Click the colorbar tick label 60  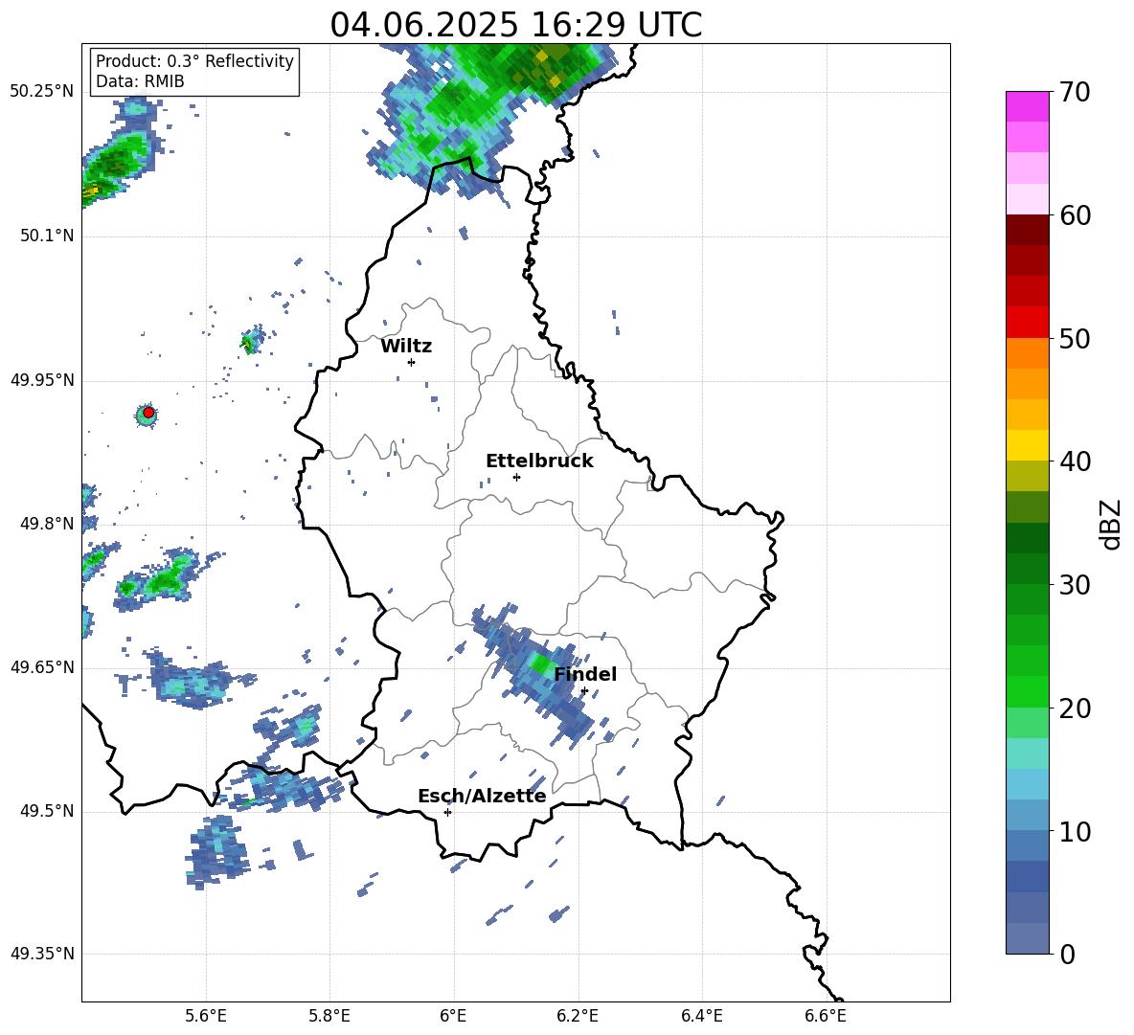coord(1075,215)
